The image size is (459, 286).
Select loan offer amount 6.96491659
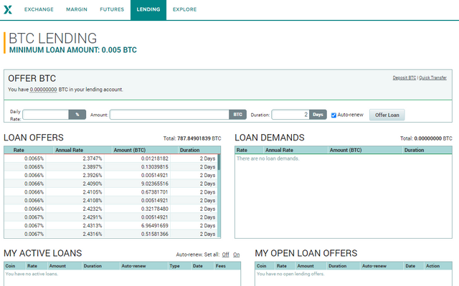click(x=111, y=226)
